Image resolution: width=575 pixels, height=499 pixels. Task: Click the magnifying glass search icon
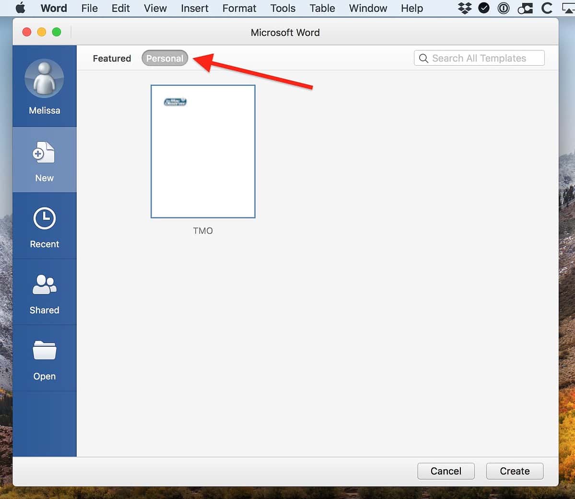(423, 58)
